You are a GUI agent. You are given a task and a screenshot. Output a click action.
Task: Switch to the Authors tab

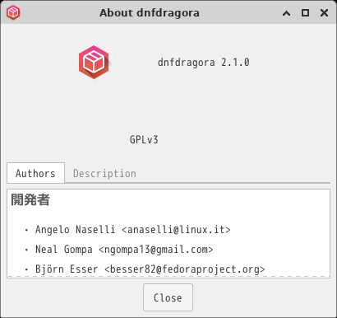pyautogui.click(x=35, y=173)
